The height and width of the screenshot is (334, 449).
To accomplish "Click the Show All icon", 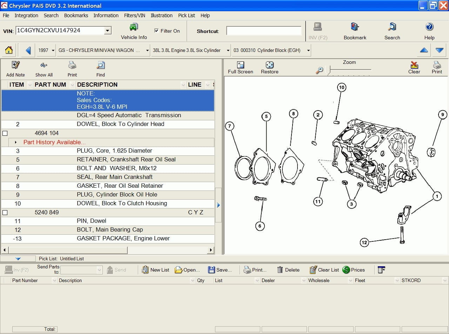I will tap(44, 65).
